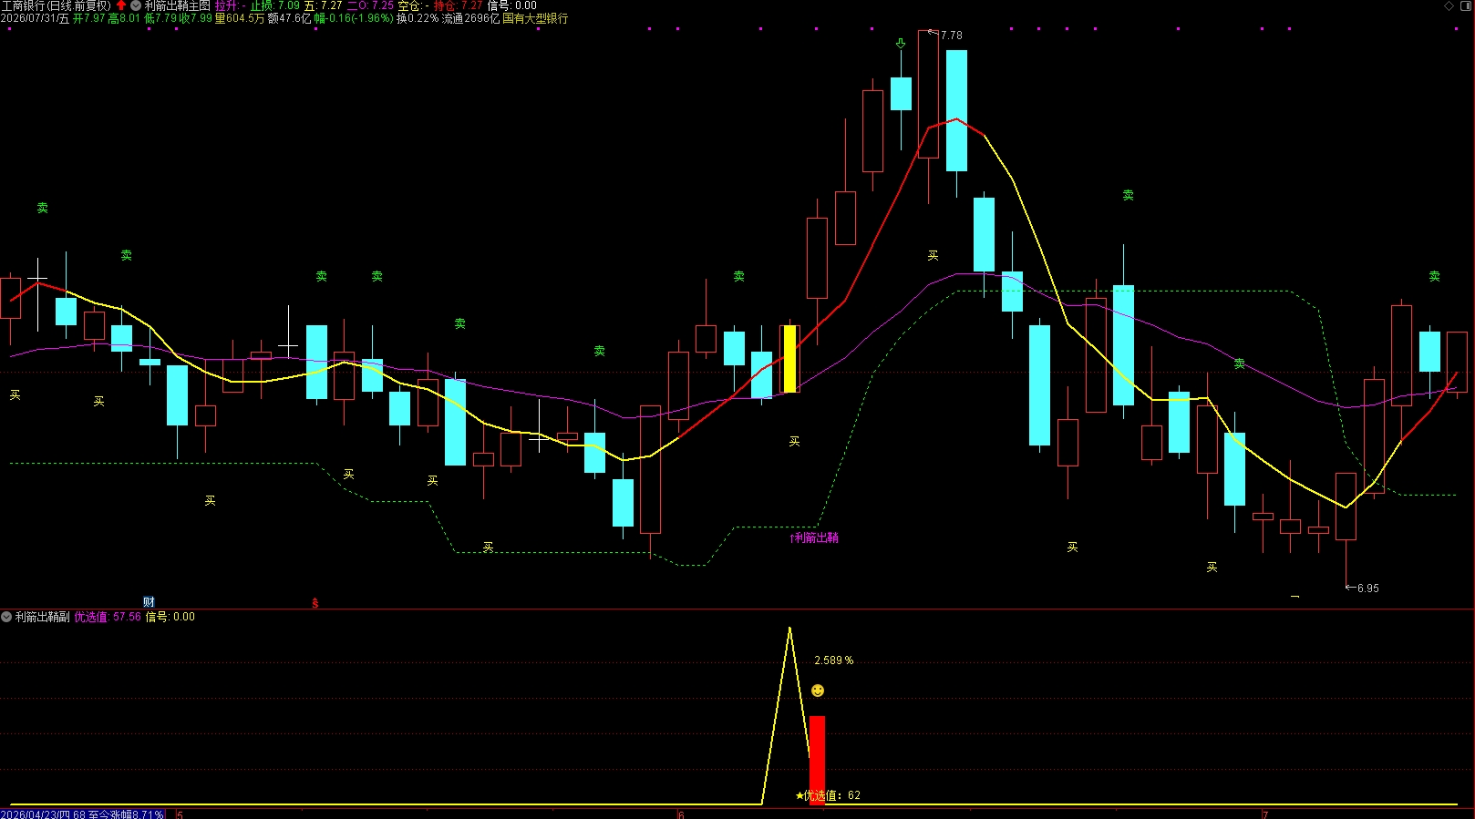Viewport: 1475px width, 819px height.
Task: Click month 6 timeline marker
Action: pyautogui.click(x=681, y=814)
